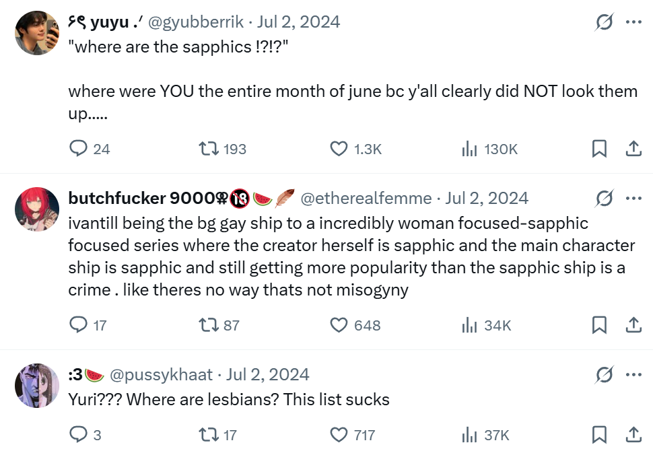Image resolution: width=653 pixels, height=451 pixels.
Task: Share the @etherealfemme tweet
Action: [x=633, y=325]
